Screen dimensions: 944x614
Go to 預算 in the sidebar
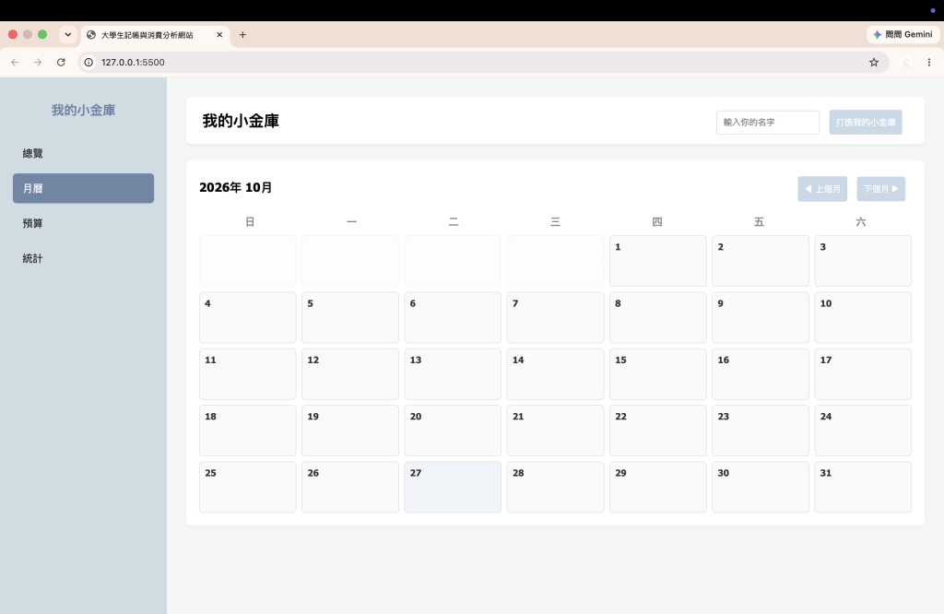(83, 223)
